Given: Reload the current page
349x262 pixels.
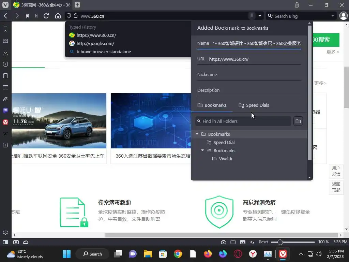Looking at the screenshot, I should pyautogui.click(x=46, y=16).
